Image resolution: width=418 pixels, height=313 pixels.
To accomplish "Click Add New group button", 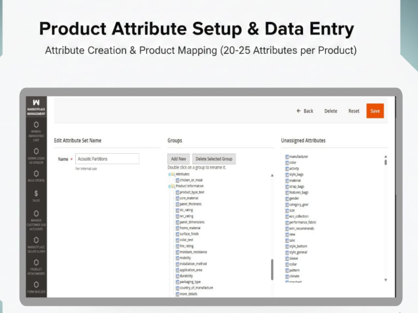I will pyautogui.click(x=178, y=159).
